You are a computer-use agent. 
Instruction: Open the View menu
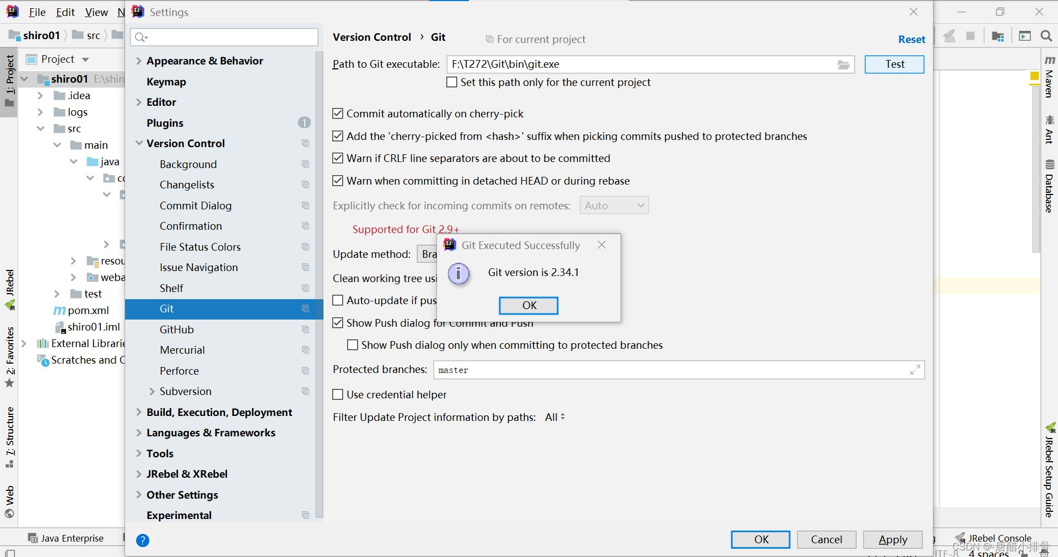pos(96,12)
